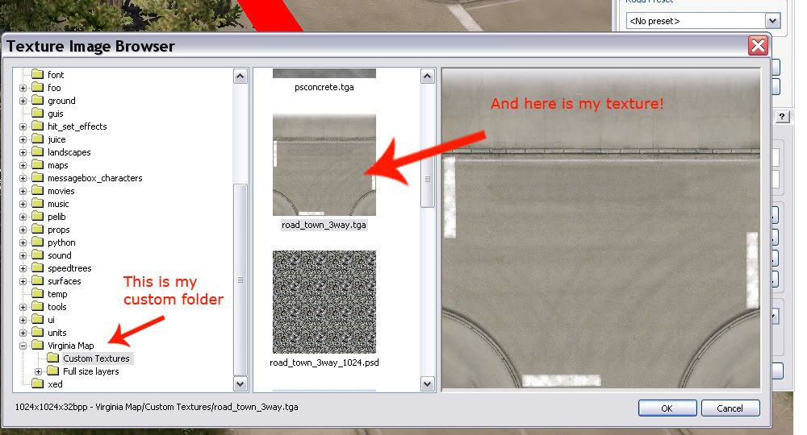This screenshot has height=435, width=807.
Task: Click the psconcrete.tga file label
Action: [x=324, y=87]
